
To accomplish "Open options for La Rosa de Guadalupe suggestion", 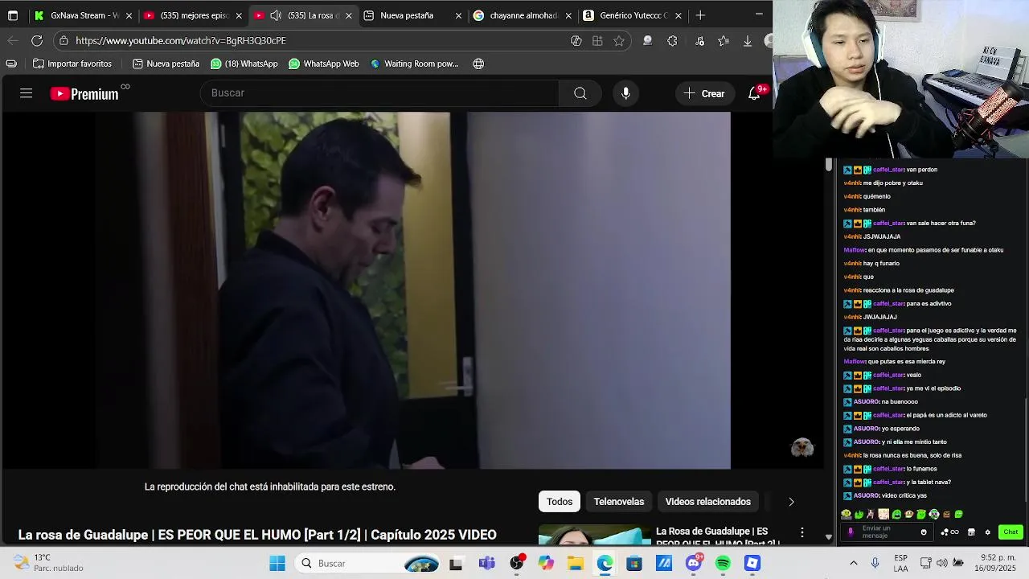I will 801,532.
